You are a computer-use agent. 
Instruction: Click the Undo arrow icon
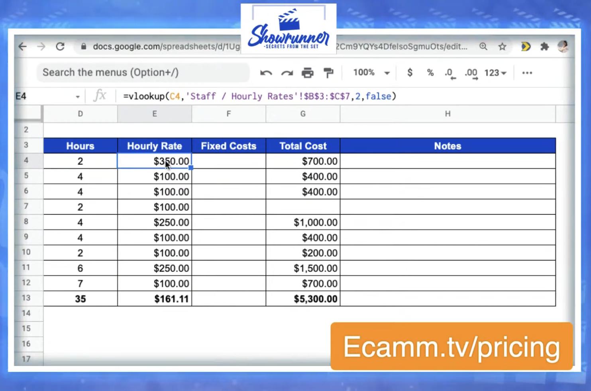click(x=266, y=72)
